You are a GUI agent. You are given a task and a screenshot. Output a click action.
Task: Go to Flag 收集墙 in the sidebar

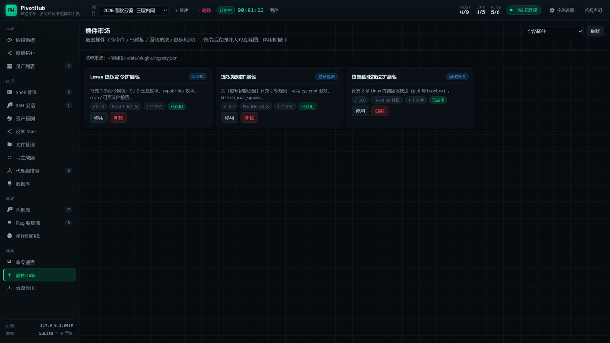tap(39, 223)
